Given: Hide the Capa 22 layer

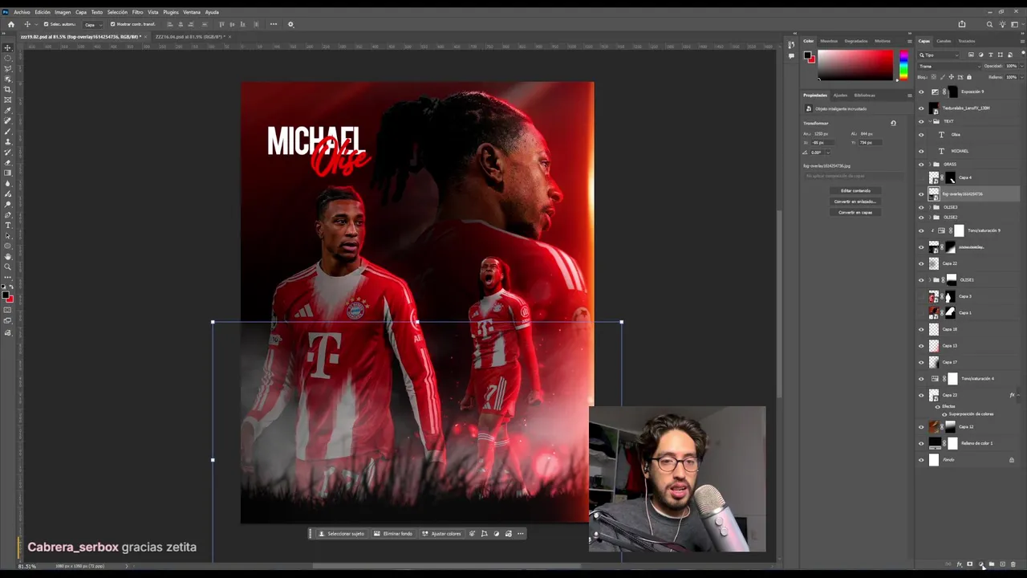Looking at the screenshot, I should point(921,263).
